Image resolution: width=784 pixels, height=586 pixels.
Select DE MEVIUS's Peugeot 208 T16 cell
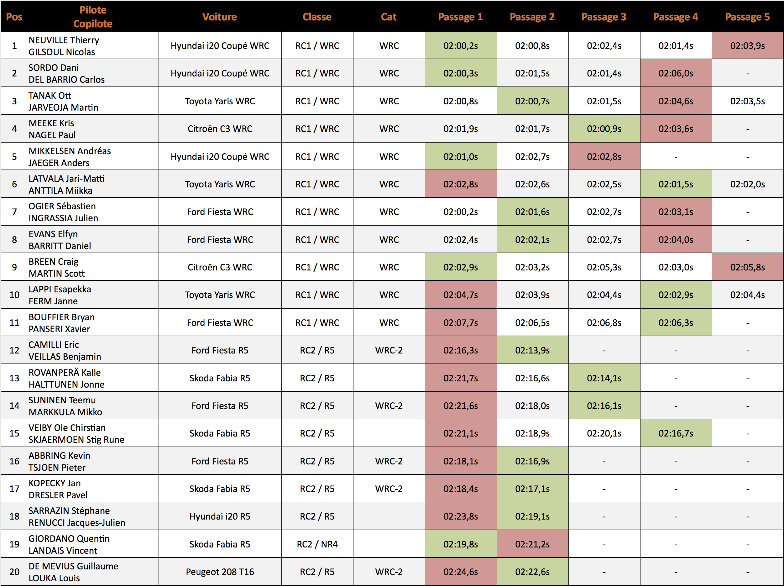[x=220, y=572]
